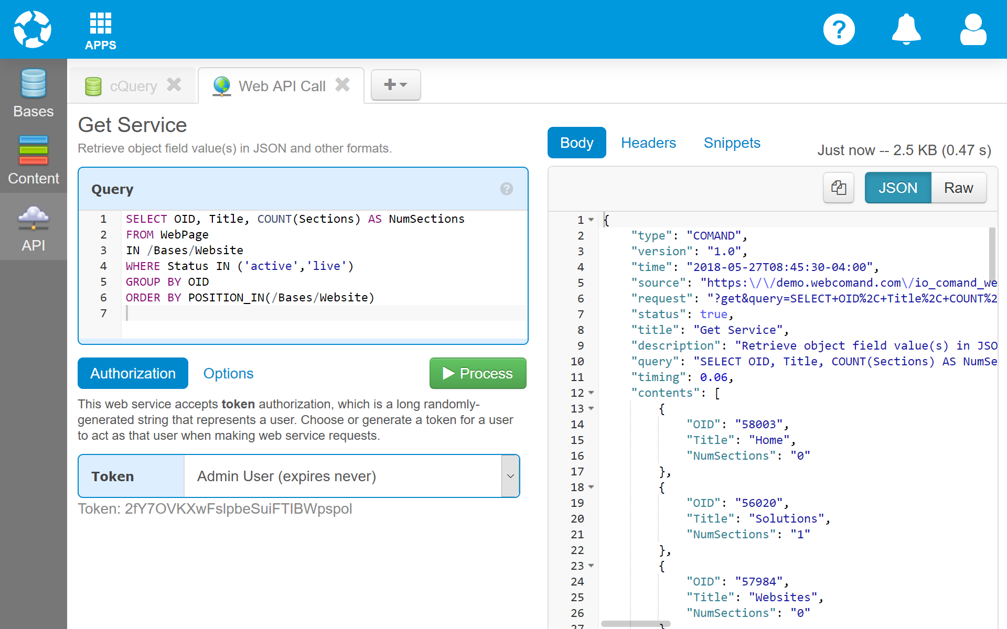Switch to the Snippets tab

(732, 143)
